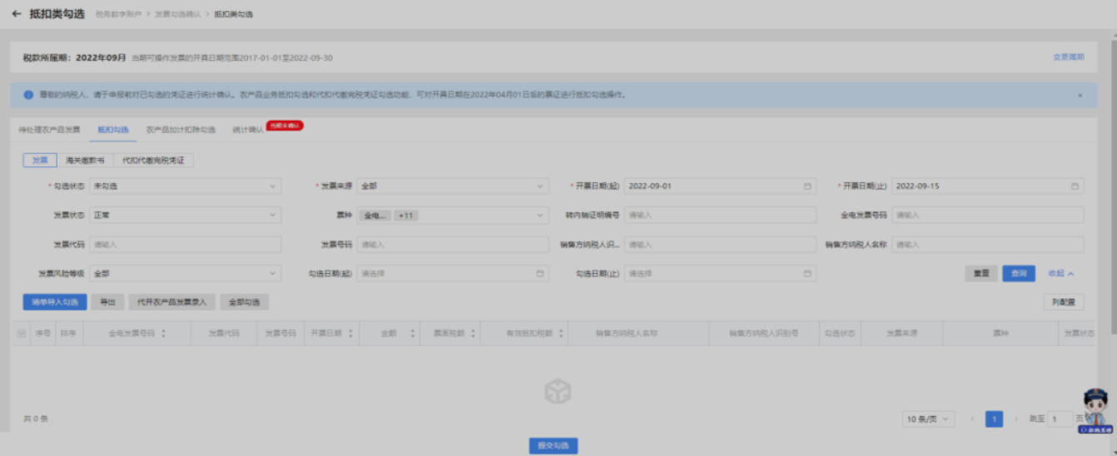Screen dimensions: 1117x456
Task: Sort table by 金额 column arrows
Action: [x=413, y=334]
